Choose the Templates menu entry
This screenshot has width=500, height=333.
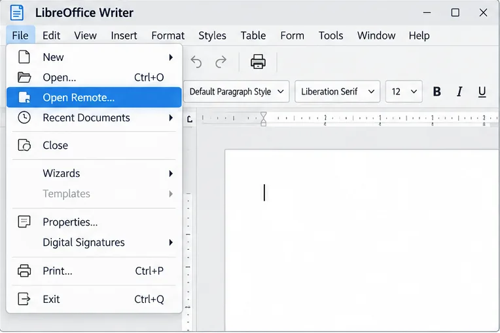point(94,194)
